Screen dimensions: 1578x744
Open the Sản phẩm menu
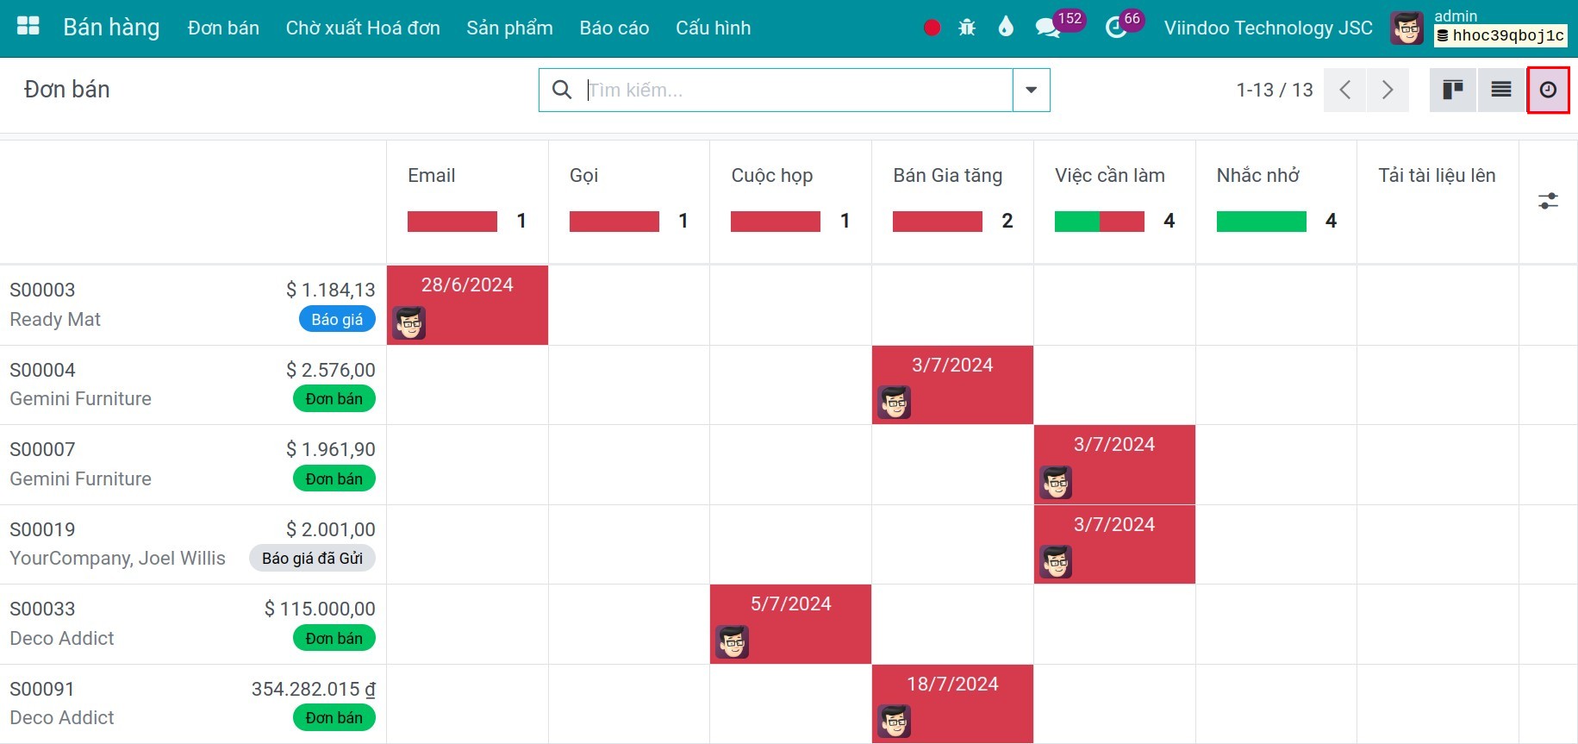pos(509,28)
